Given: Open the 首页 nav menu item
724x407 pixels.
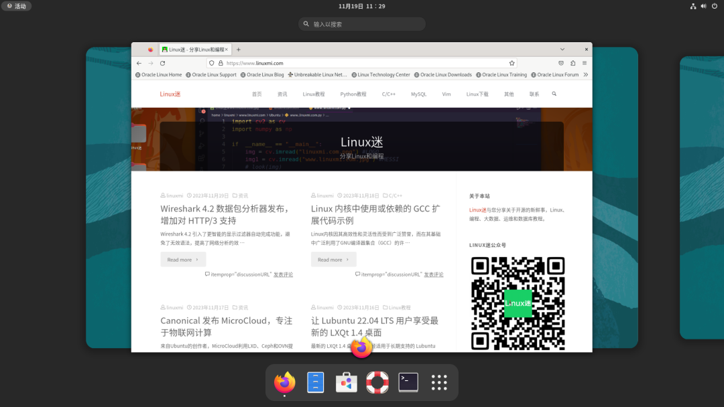Looking at the screenshot, I should (257, 94).
